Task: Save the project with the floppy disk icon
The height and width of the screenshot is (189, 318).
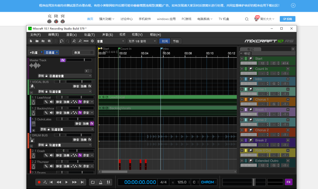Action: (49, 41)
